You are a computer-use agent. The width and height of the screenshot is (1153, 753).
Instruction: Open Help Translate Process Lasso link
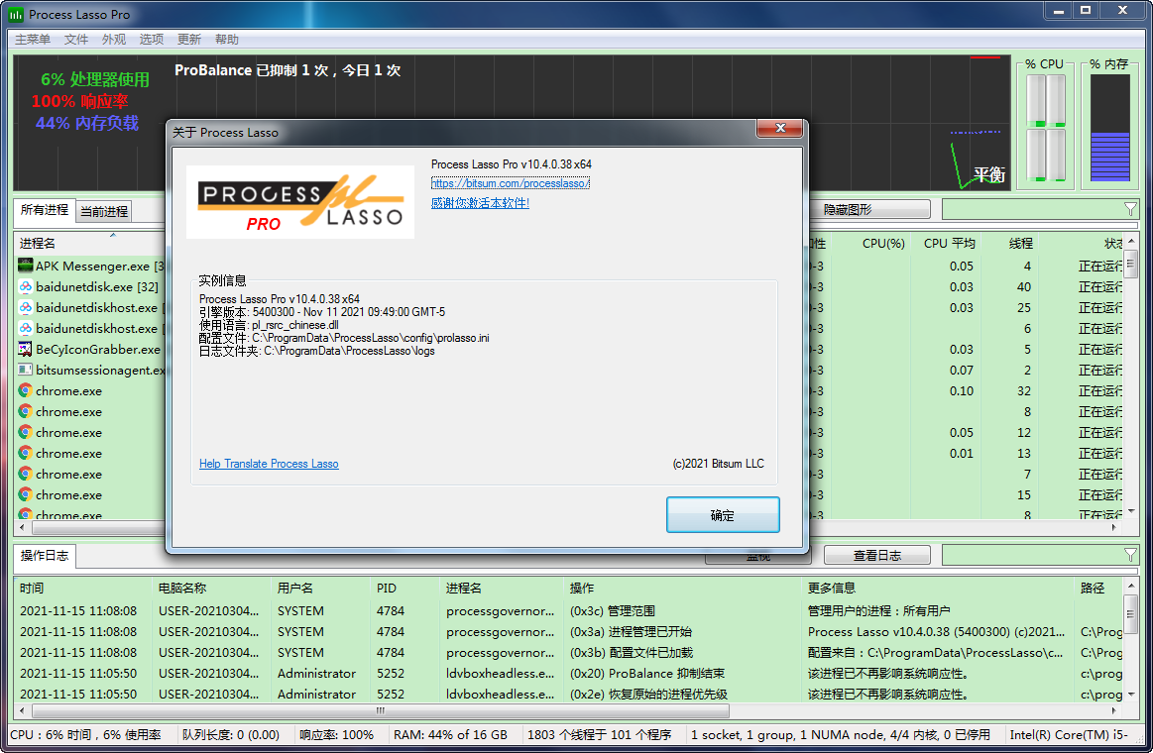click(x=269, y=464)
